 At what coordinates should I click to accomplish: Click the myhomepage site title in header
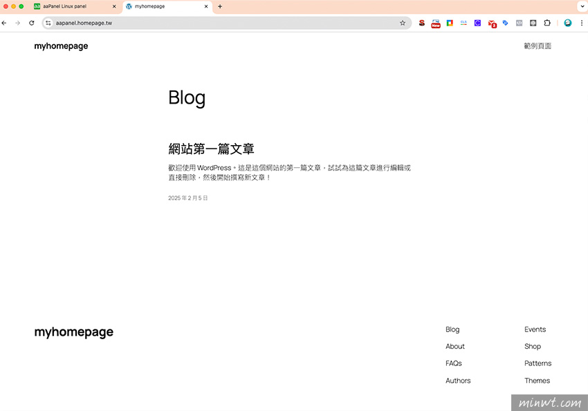pos(61,46)
